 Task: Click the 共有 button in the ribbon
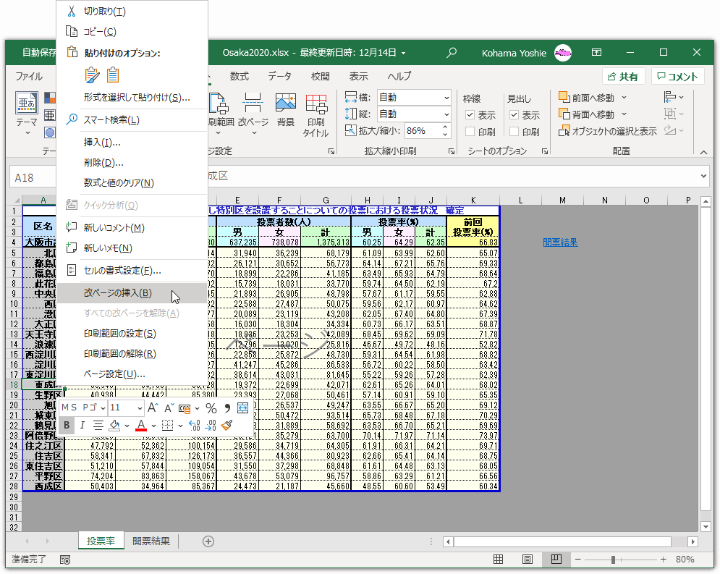coord(623,76)
